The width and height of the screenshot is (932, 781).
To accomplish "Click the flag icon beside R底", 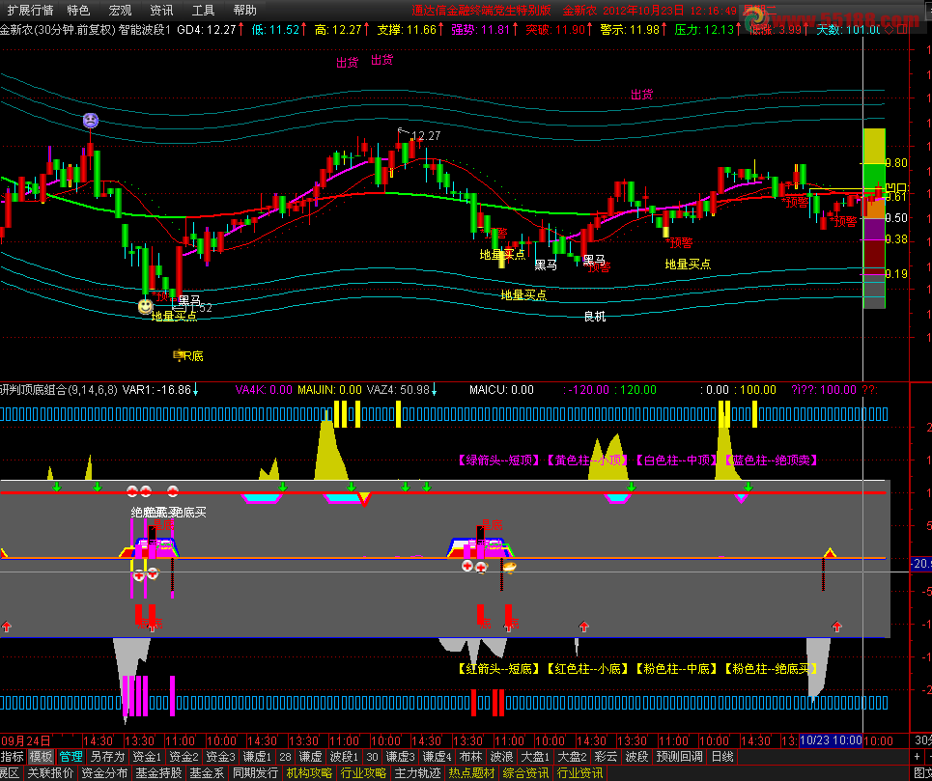I will tap(177, 355).
